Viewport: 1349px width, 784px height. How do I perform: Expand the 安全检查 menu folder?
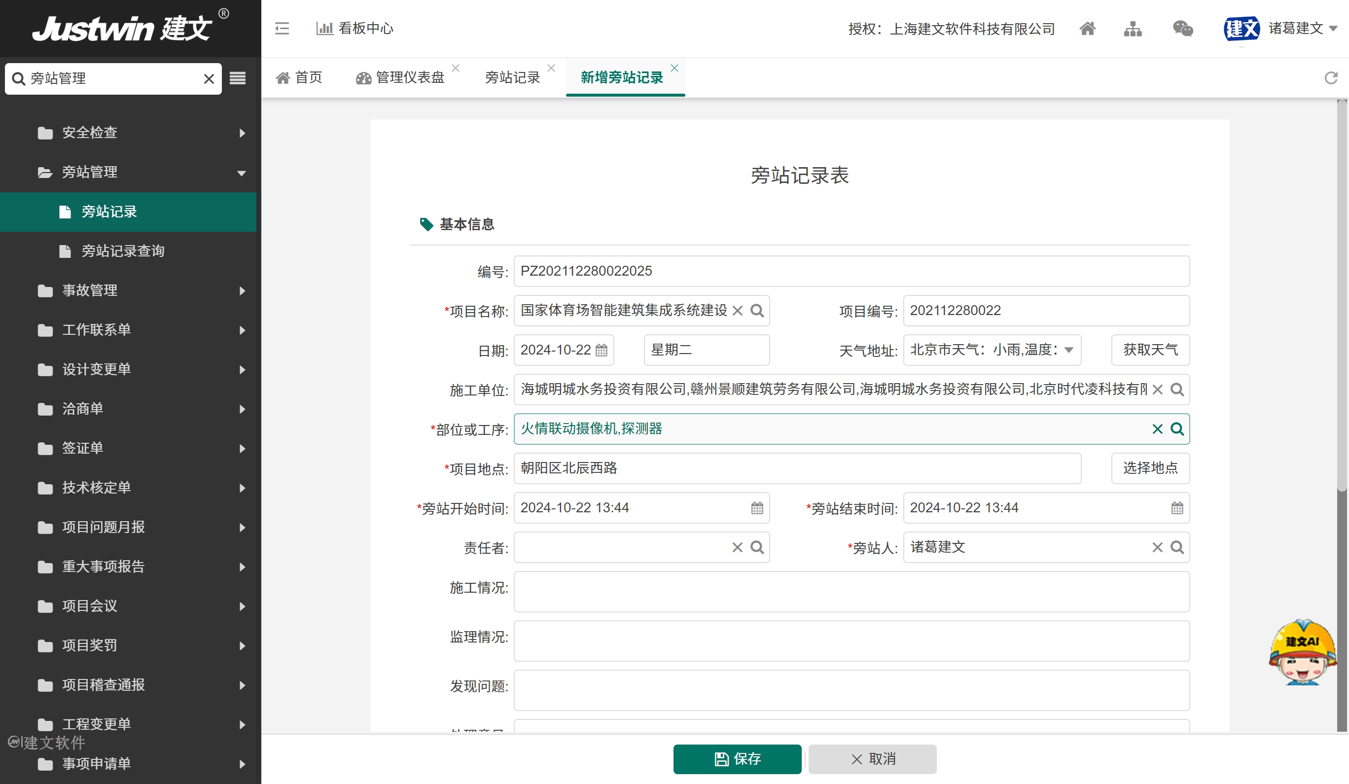(129, 133)
